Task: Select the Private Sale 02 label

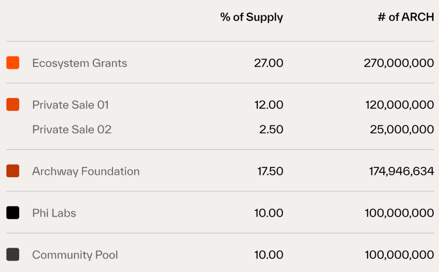Action: pos(72,129)
